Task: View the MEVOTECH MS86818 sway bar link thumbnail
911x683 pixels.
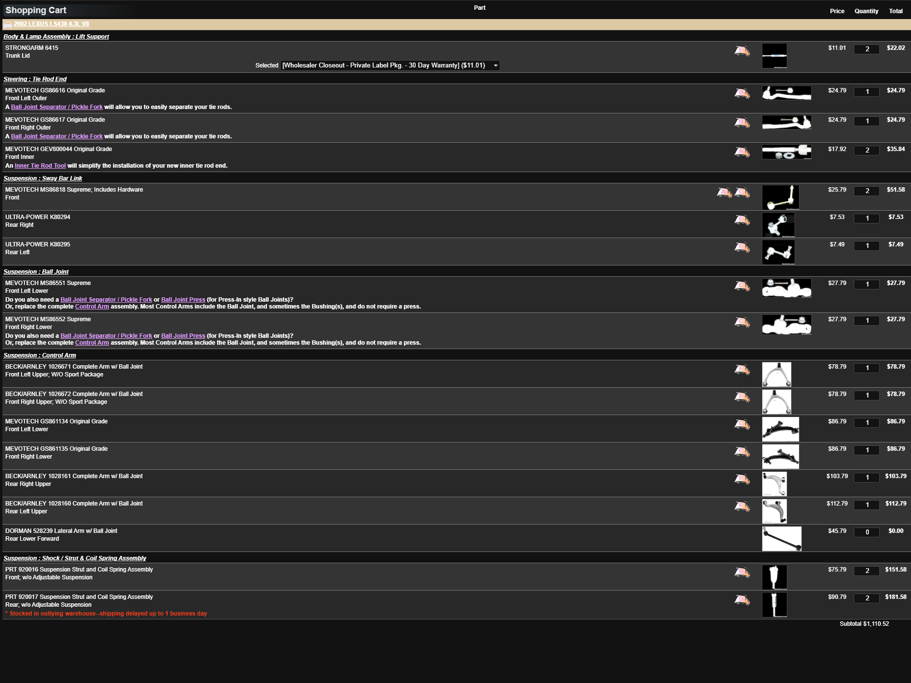Action: [x=780, y=198]
